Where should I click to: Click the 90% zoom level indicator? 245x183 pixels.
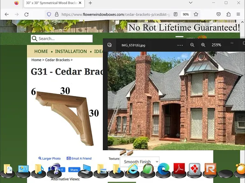click(x=186, y=14)
